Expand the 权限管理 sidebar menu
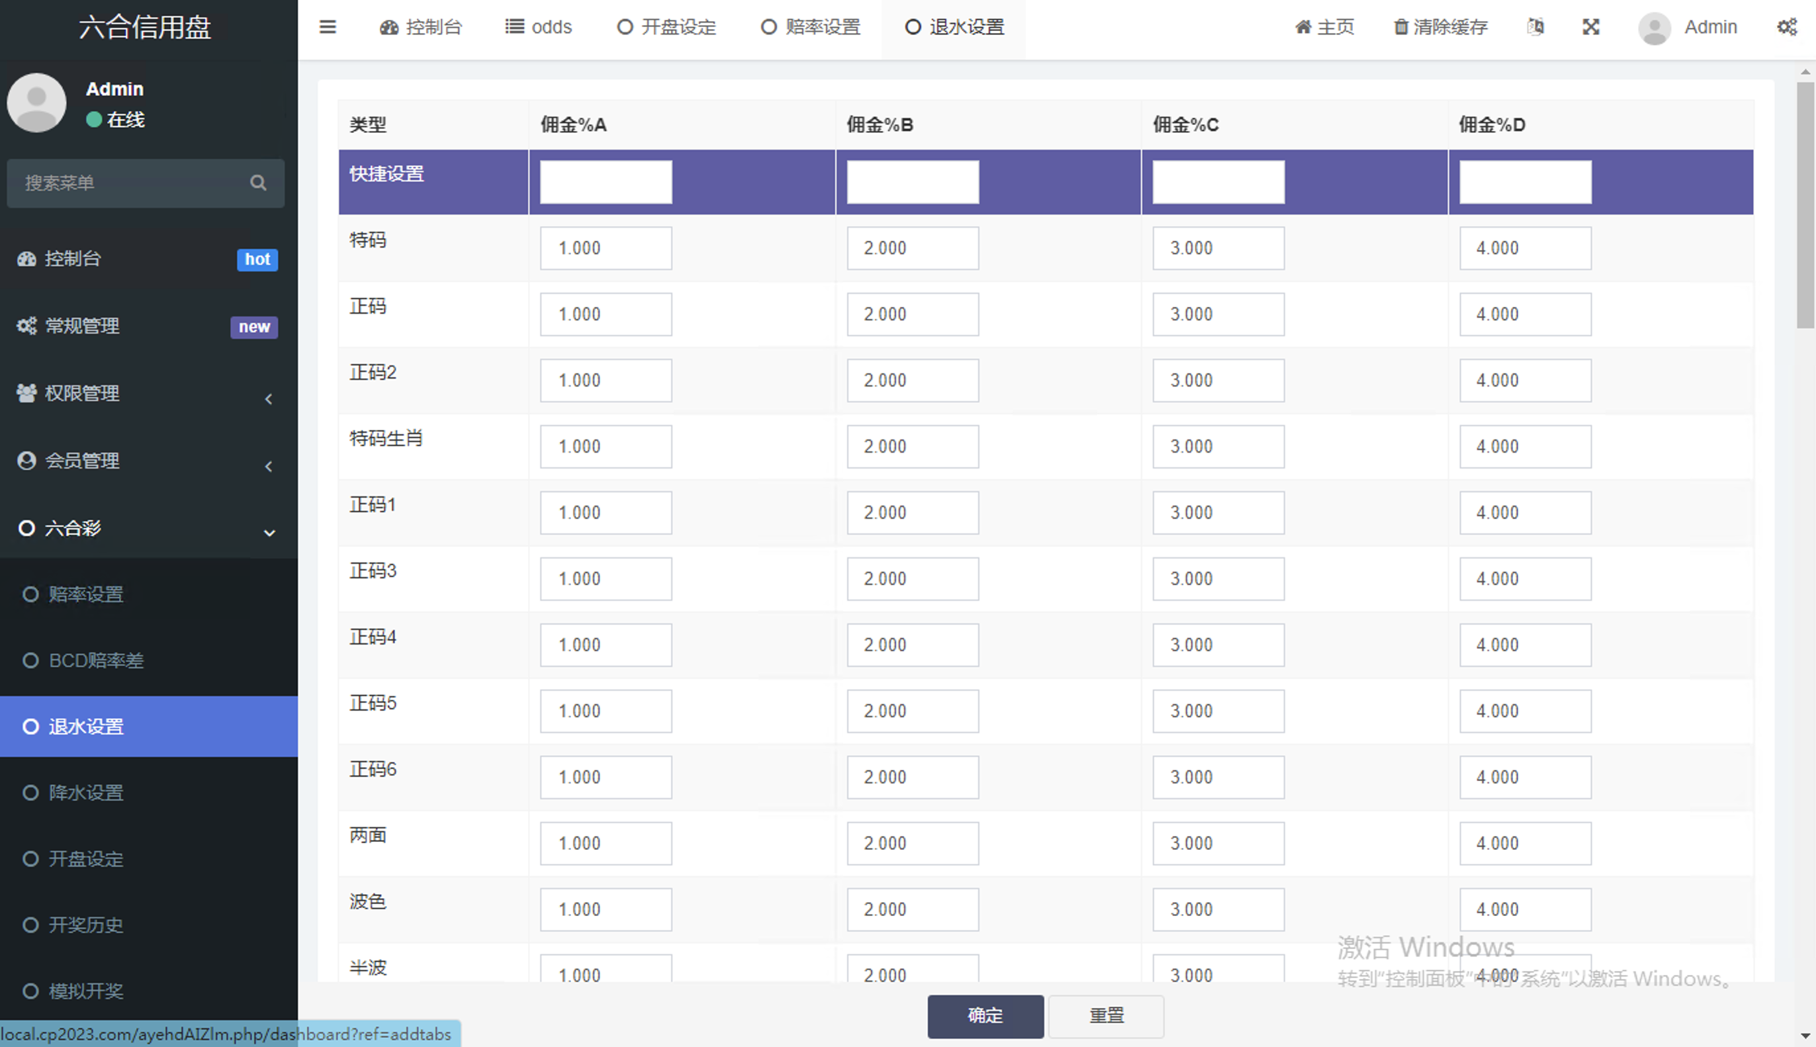Image resolution: width=1816 pixels, height=1047 pixels. coord(149,393)
